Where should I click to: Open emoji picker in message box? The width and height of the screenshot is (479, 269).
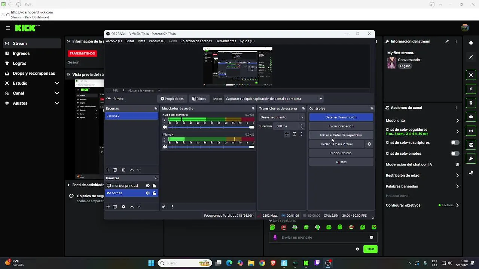[371, 238]
